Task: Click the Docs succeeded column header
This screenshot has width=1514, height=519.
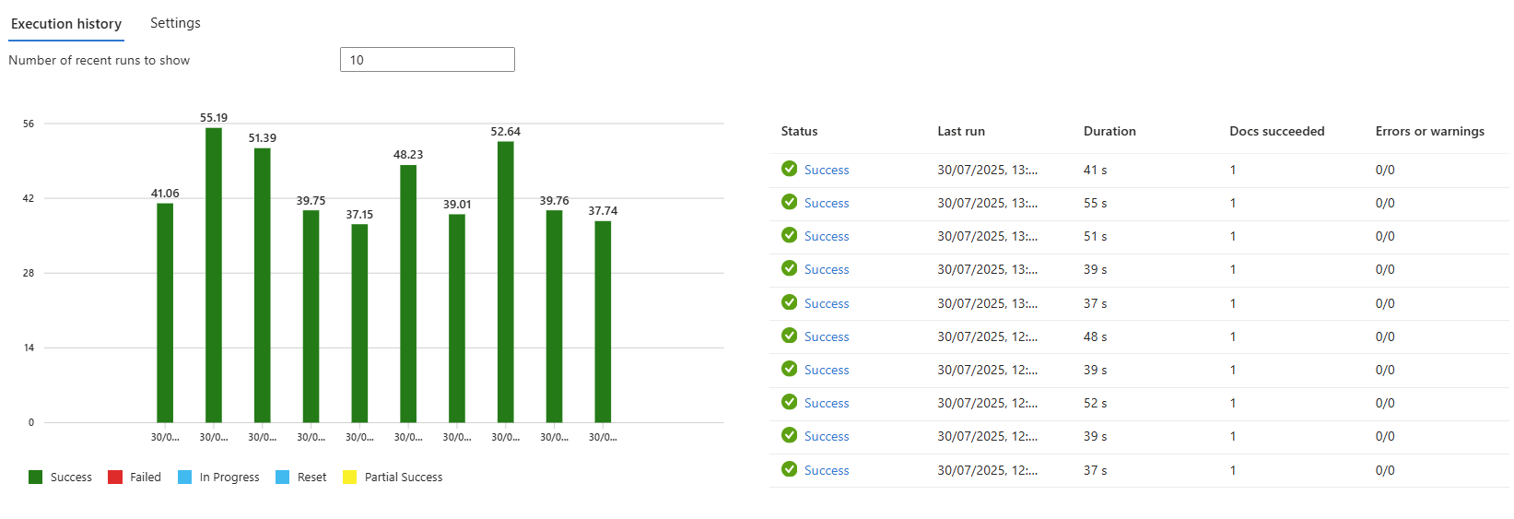Action: (1277, 131)
